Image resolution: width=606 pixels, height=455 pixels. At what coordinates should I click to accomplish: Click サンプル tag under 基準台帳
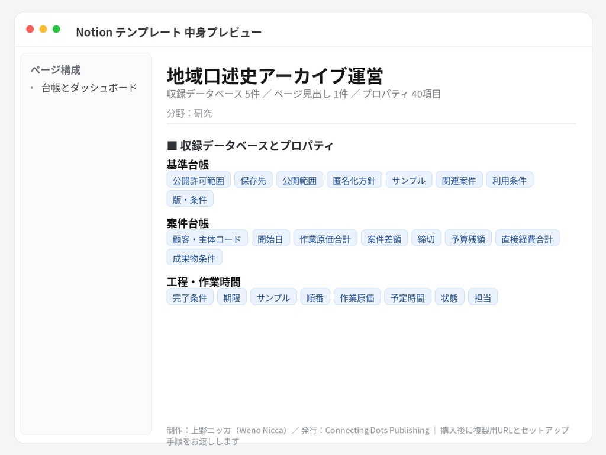click(x=409, y=180)
